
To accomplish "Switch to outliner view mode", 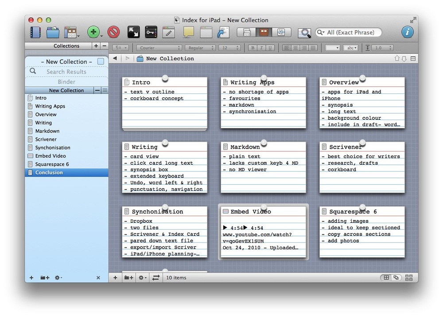I will pos(281,32).
